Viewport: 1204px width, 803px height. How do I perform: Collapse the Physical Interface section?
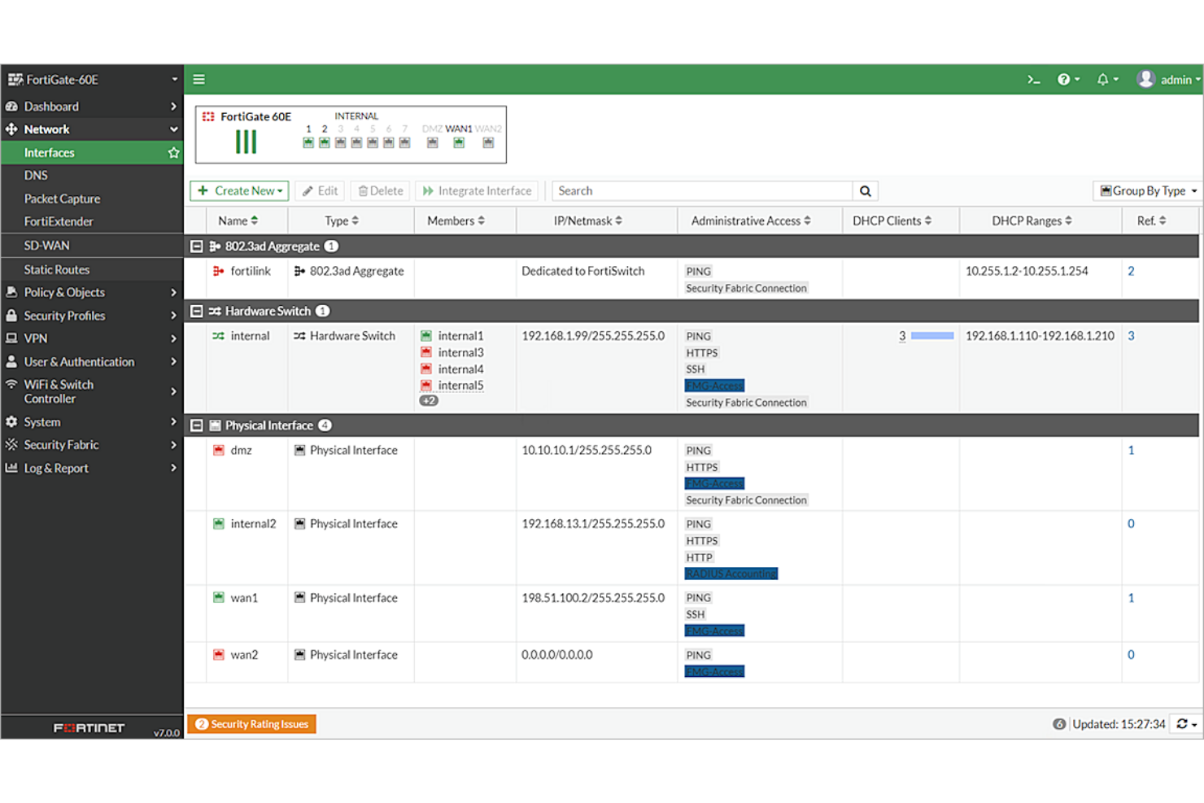[x=196, y=425]
